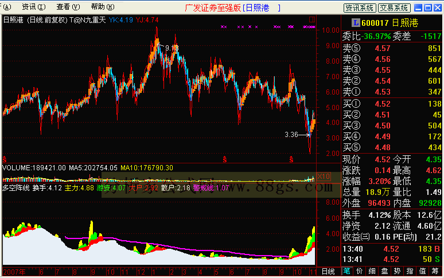
Task: Switch to the 指 tab
Action: [410, 271]
